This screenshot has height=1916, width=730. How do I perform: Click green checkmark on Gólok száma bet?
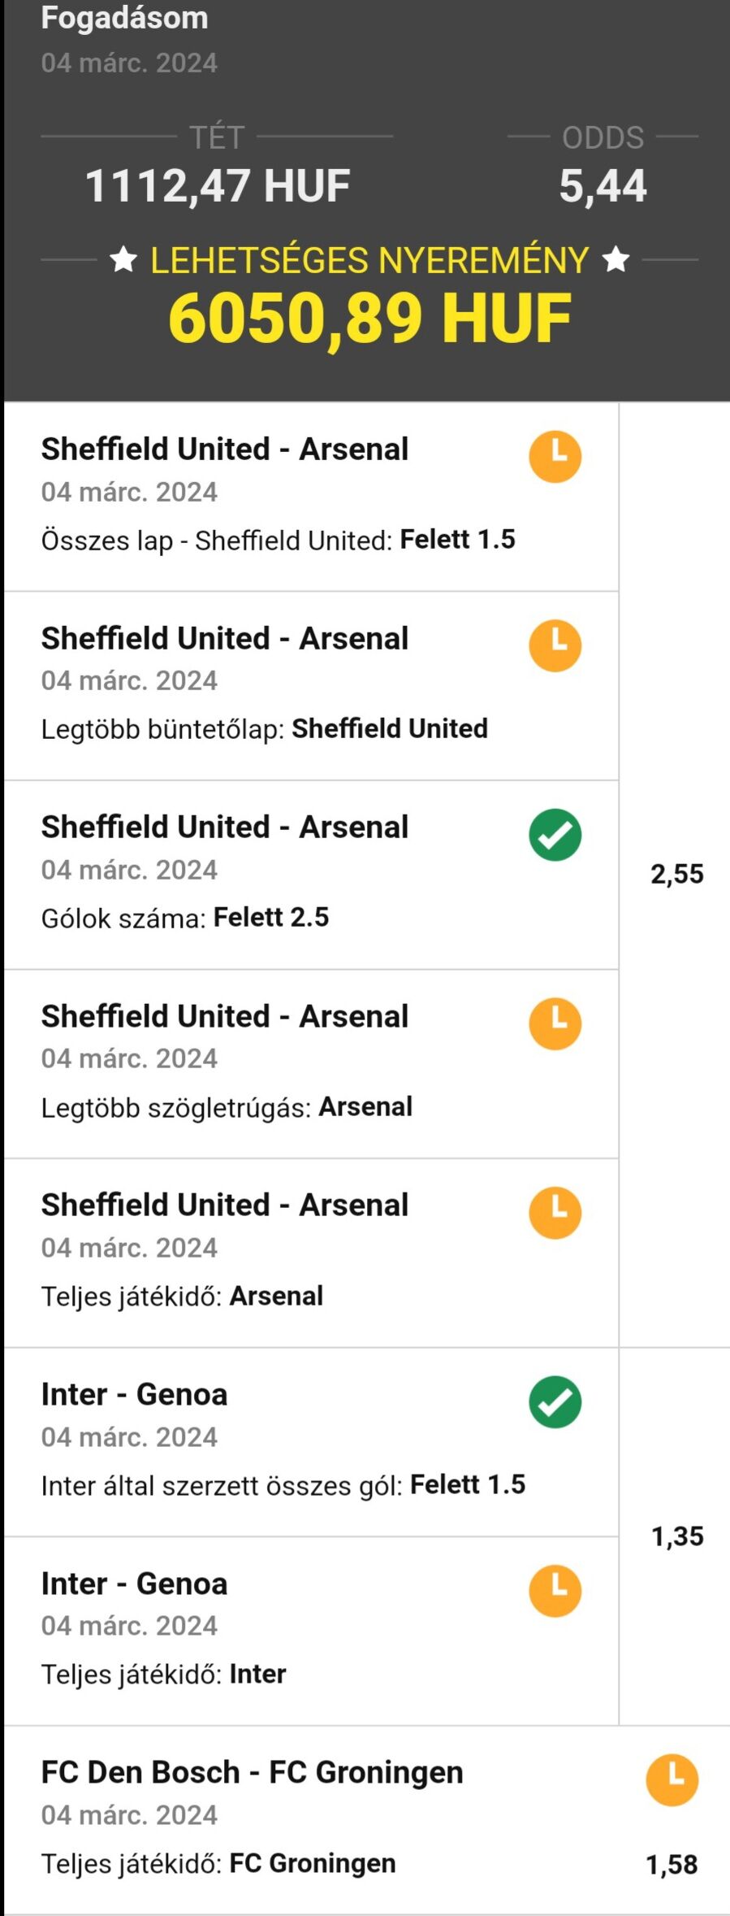[555, 835]
